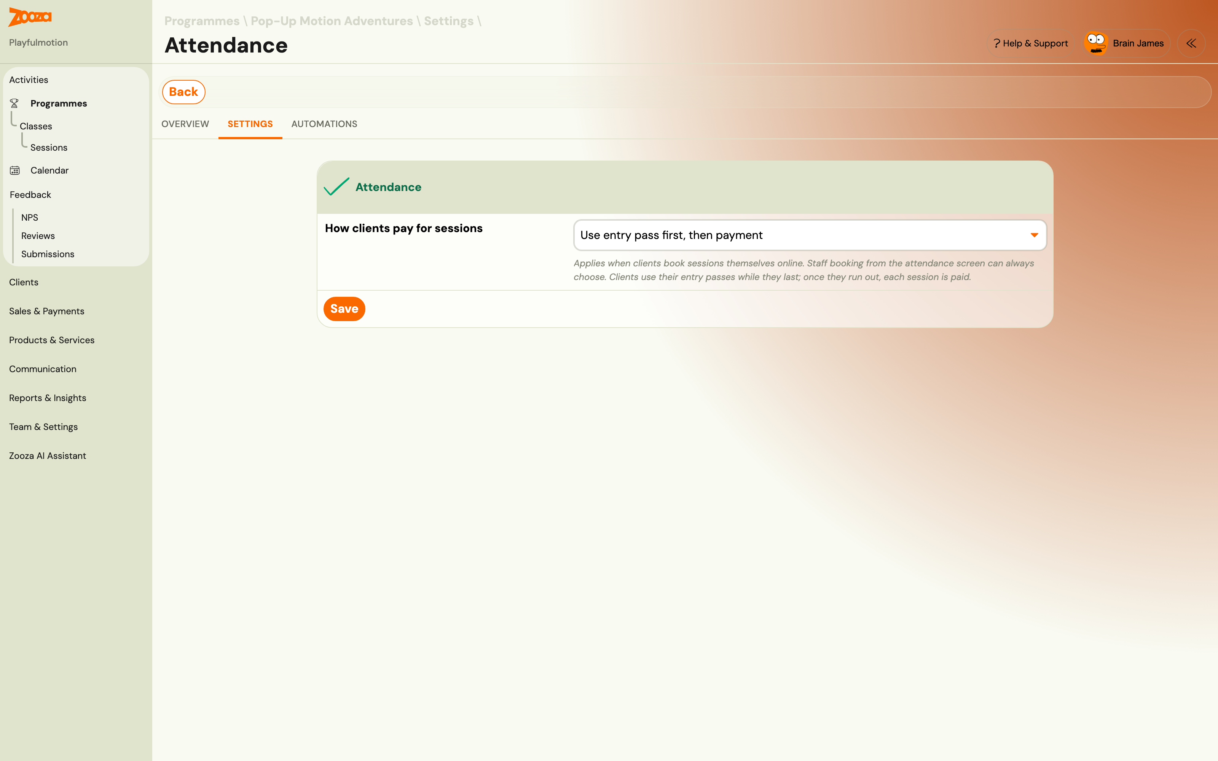
Task: Open Classes in sidebar
Action: coord(36,126)
